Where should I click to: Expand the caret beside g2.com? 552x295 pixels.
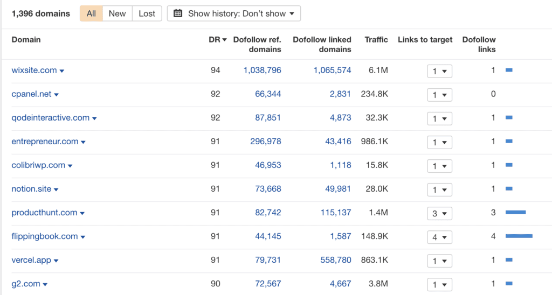45,284
